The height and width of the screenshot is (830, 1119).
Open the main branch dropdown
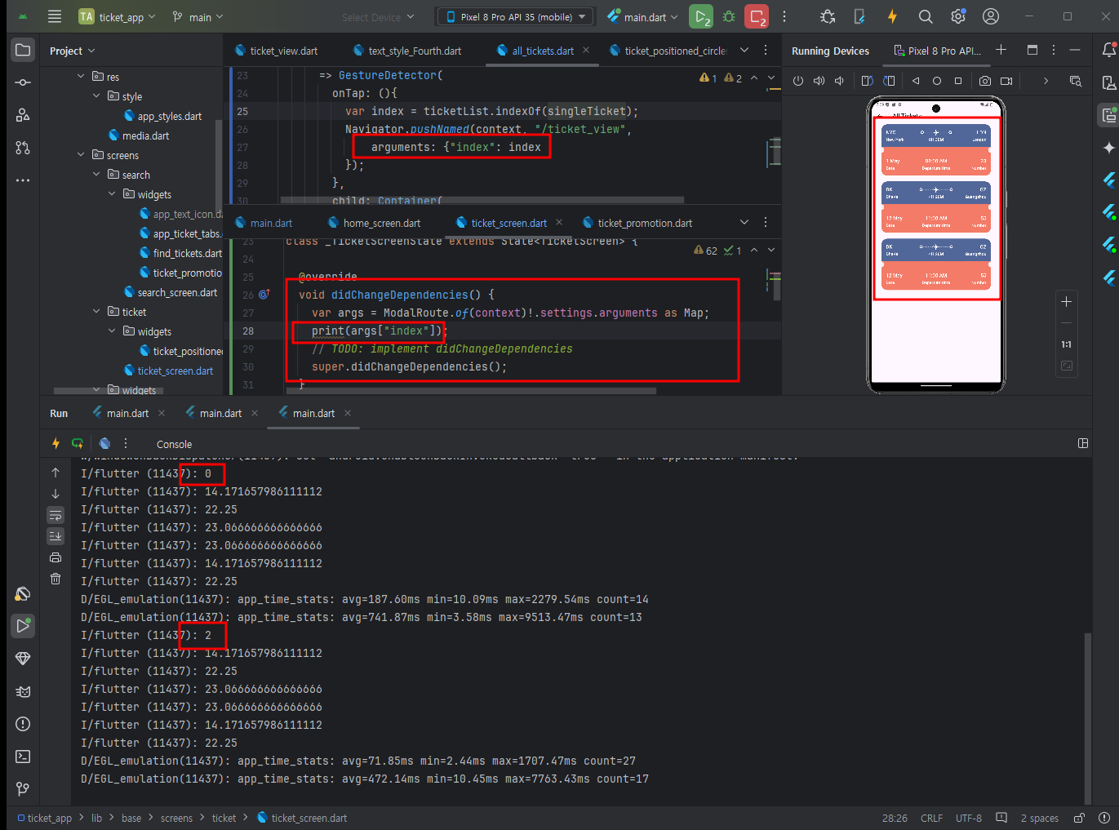198,16
